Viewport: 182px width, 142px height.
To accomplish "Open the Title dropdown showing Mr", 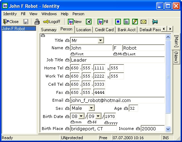I will tap(100, 40).
